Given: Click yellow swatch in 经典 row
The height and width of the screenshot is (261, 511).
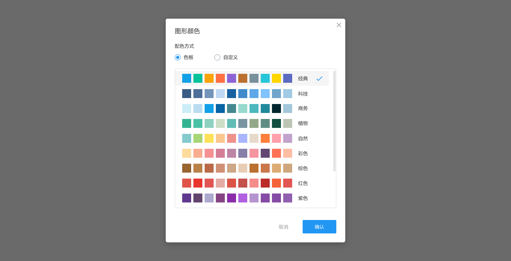Looking at the screenshot, I should pyautogui.click(x=276, y=78).
